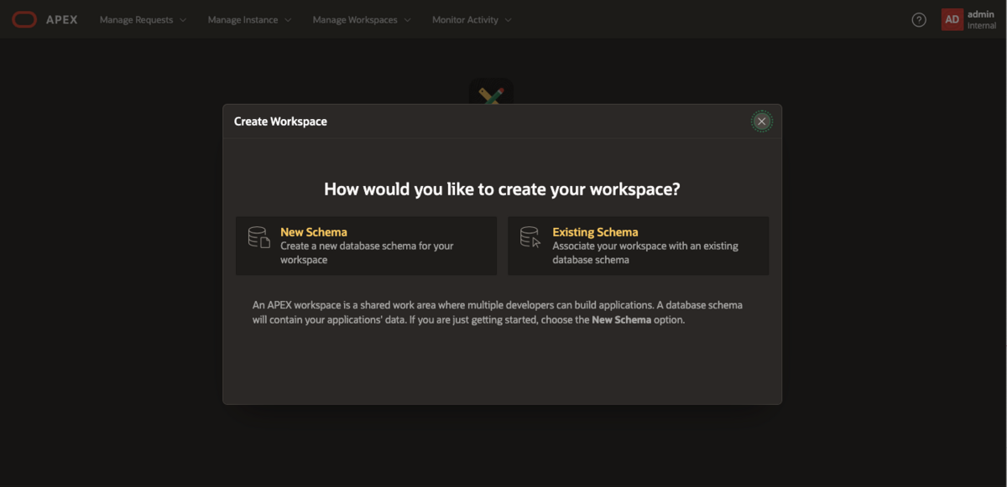
Task: Open the admin Internal user menu
Action: pyautogui.click(x=969, y=19)
